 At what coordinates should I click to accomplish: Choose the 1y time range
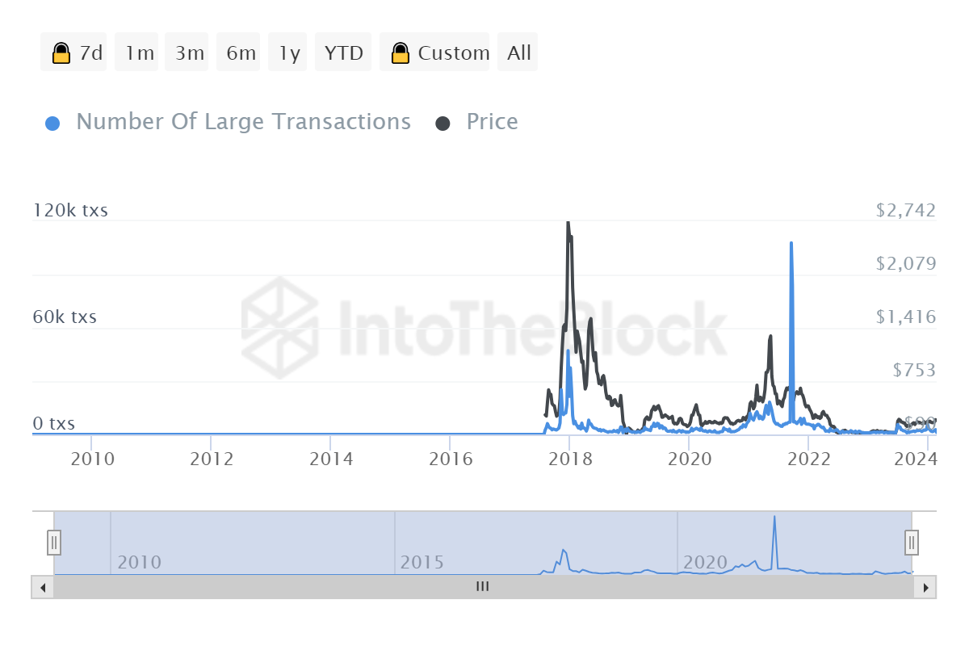[x=289, y=53]
